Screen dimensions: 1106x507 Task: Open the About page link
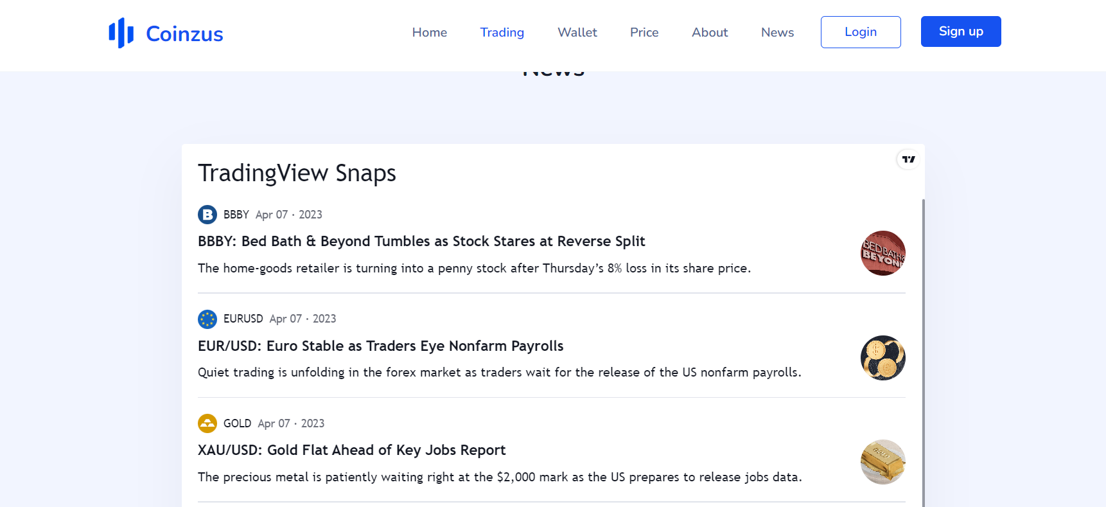(x=710, y=32)
